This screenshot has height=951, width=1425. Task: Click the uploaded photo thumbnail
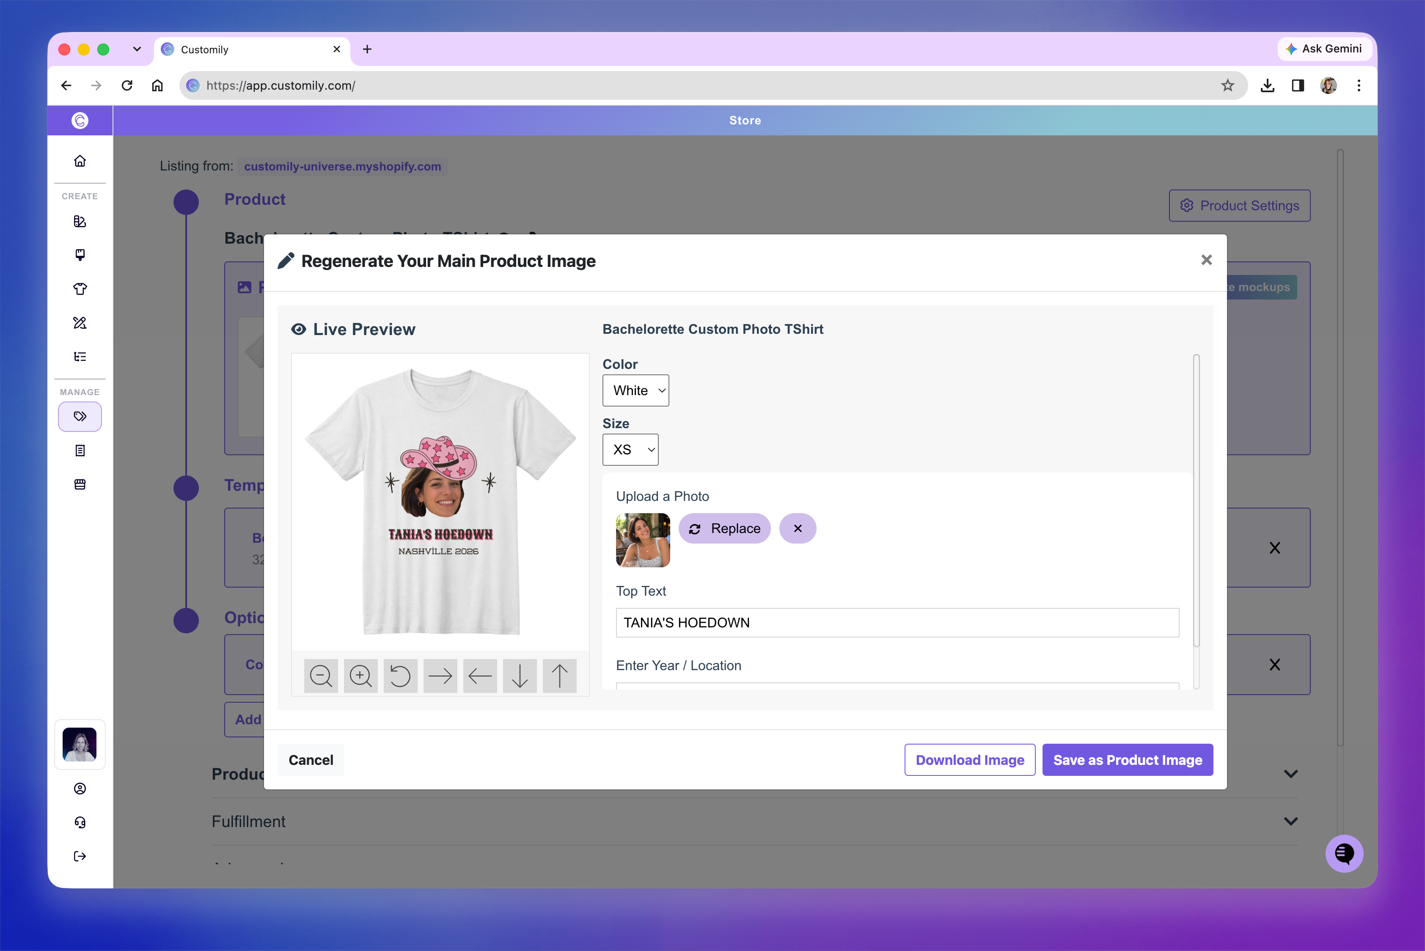pos(642,540)
